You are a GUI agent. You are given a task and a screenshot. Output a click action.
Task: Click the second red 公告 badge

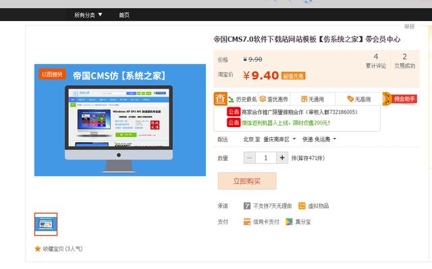pos(234,122)
